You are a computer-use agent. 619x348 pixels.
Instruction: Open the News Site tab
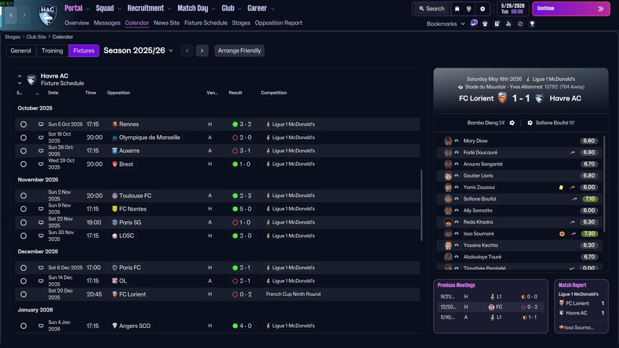coord(166,23)
